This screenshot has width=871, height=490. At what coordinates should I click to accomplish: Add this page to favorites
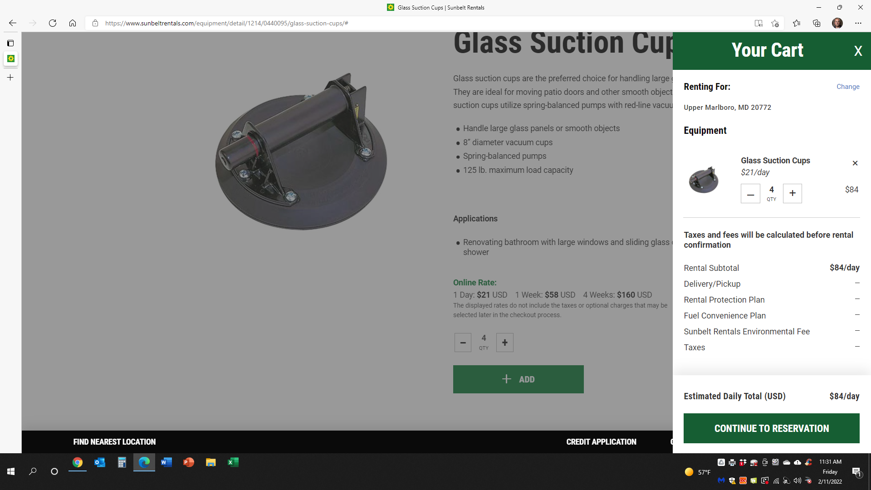pyautogui.click(x=775, y=23)
